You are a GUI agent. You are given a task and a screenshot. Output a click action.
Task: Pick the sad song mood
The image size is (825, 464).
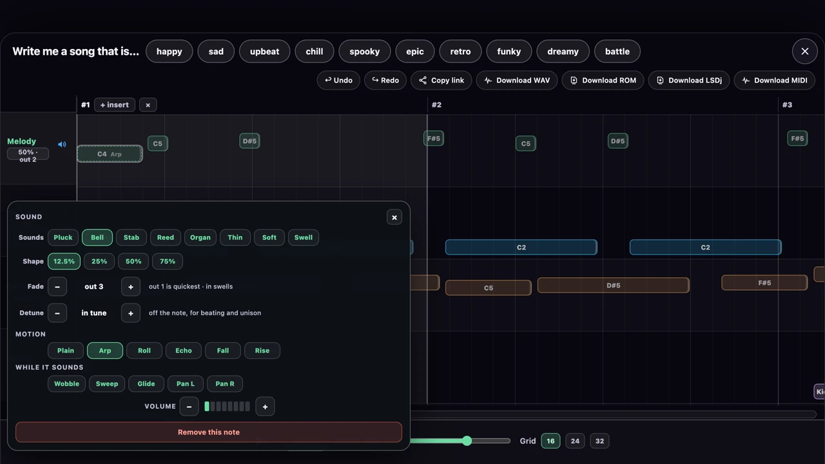pyautogui.click(x=217, y=52)
